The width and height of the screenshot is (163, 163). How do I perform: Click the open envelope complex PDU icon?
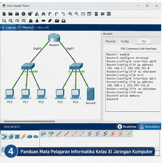click(x=63, y=21)
